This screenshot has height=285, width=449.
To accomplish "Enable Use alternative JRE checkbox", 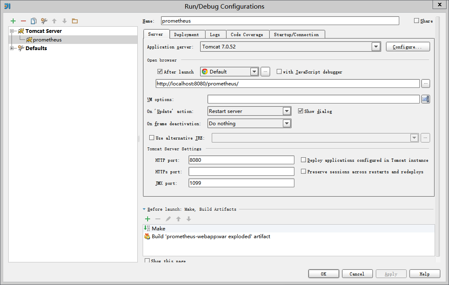I will click(152, 138).
